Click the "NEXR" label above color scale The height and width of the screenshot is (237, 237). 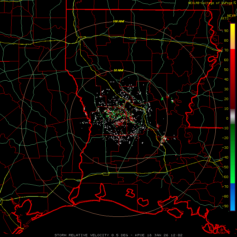click(231, 16)
